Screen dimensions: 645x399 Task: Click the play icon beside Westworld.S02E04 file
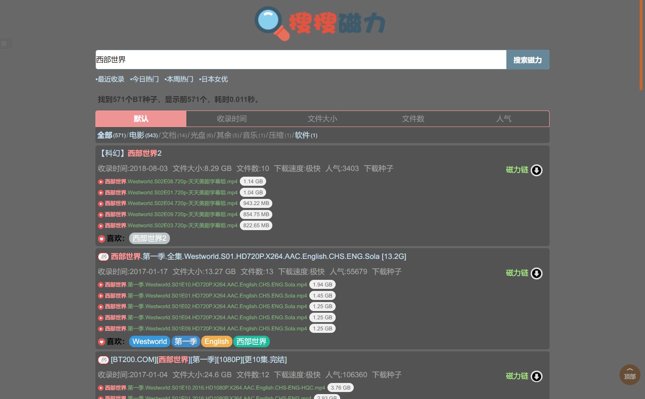click(x=101, y=204)
